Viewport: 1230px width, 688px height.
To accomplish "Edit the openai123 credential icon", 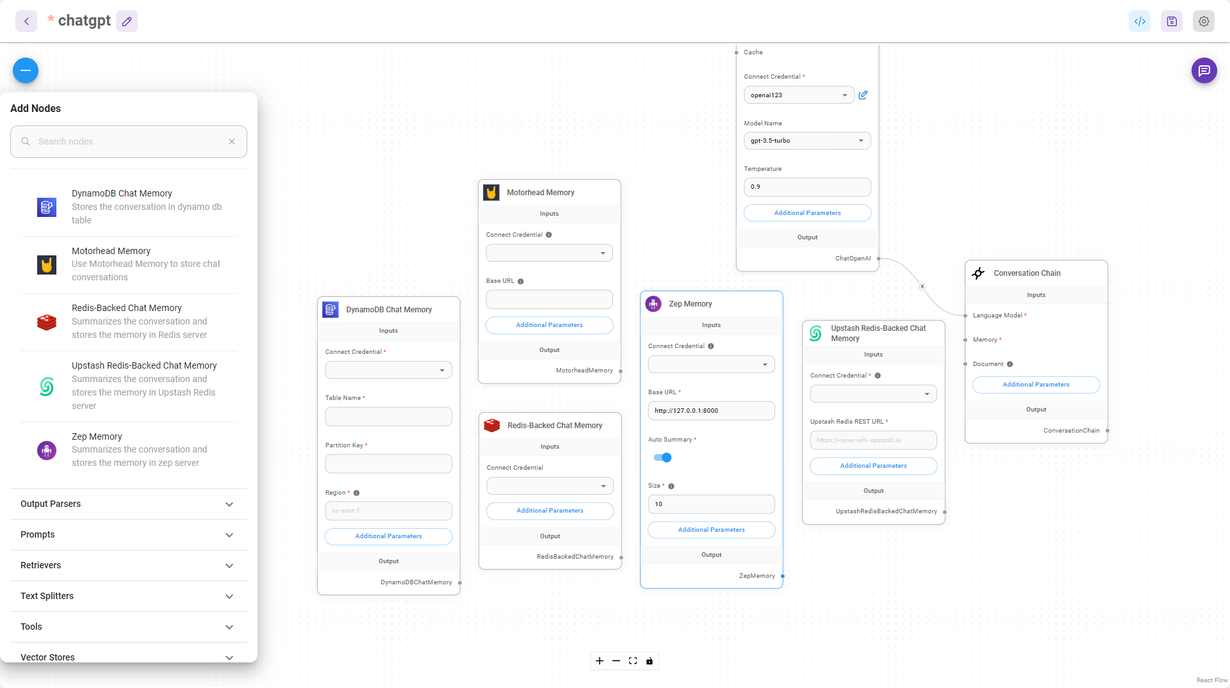I will [863, 95].
